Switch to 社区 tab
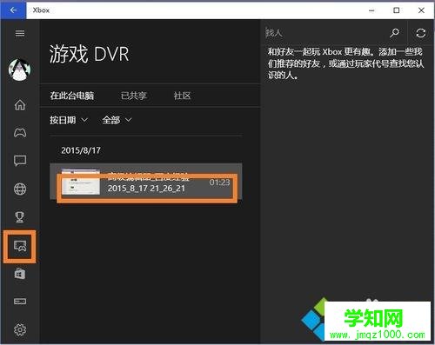 pyautogui.click(x=182, y=96)
